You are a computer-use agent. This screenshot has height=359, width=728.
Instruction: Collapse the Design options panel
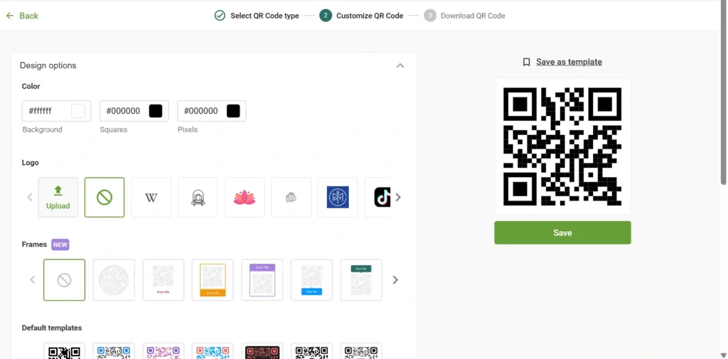400,65
